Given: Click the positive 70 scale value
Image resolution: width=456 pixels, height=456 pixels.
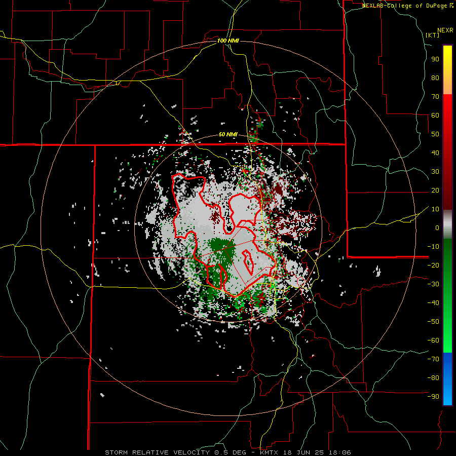Looking at the screenshot, I should tap(435, 97).
